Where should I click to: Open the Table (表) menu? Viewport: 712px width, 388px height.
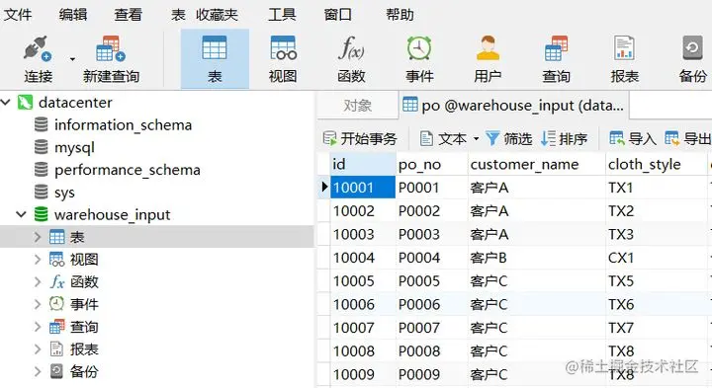(x=178, y=15)
